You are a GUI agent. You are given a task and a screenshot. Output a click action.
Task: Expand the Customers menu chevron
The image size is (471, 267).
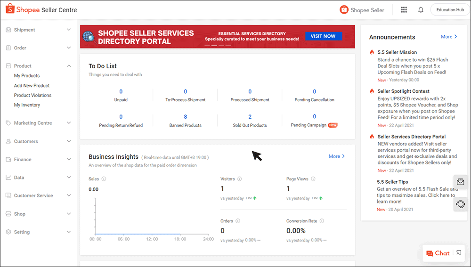(69, 141)
